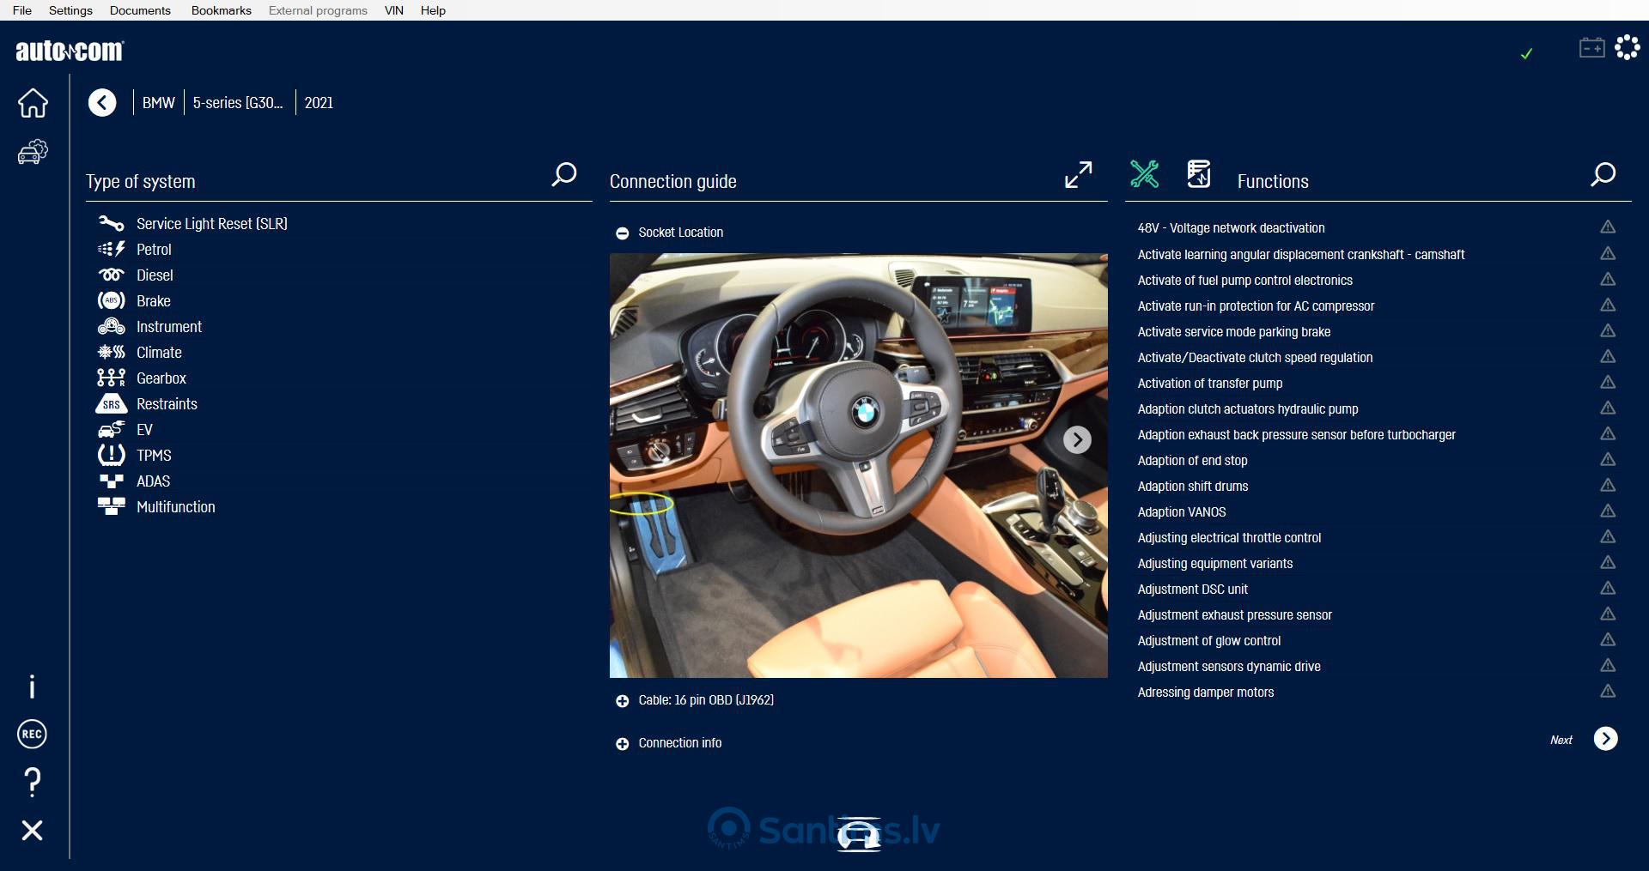1649x871 pixels.
Task: Select the Instrument system type
Action: 169,327
